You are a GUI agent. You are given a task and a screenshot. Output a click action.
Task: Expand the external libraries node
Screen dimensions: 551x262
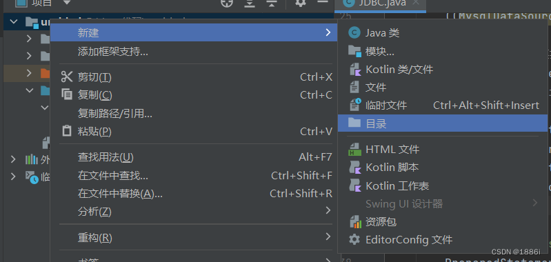click(13, 159)
